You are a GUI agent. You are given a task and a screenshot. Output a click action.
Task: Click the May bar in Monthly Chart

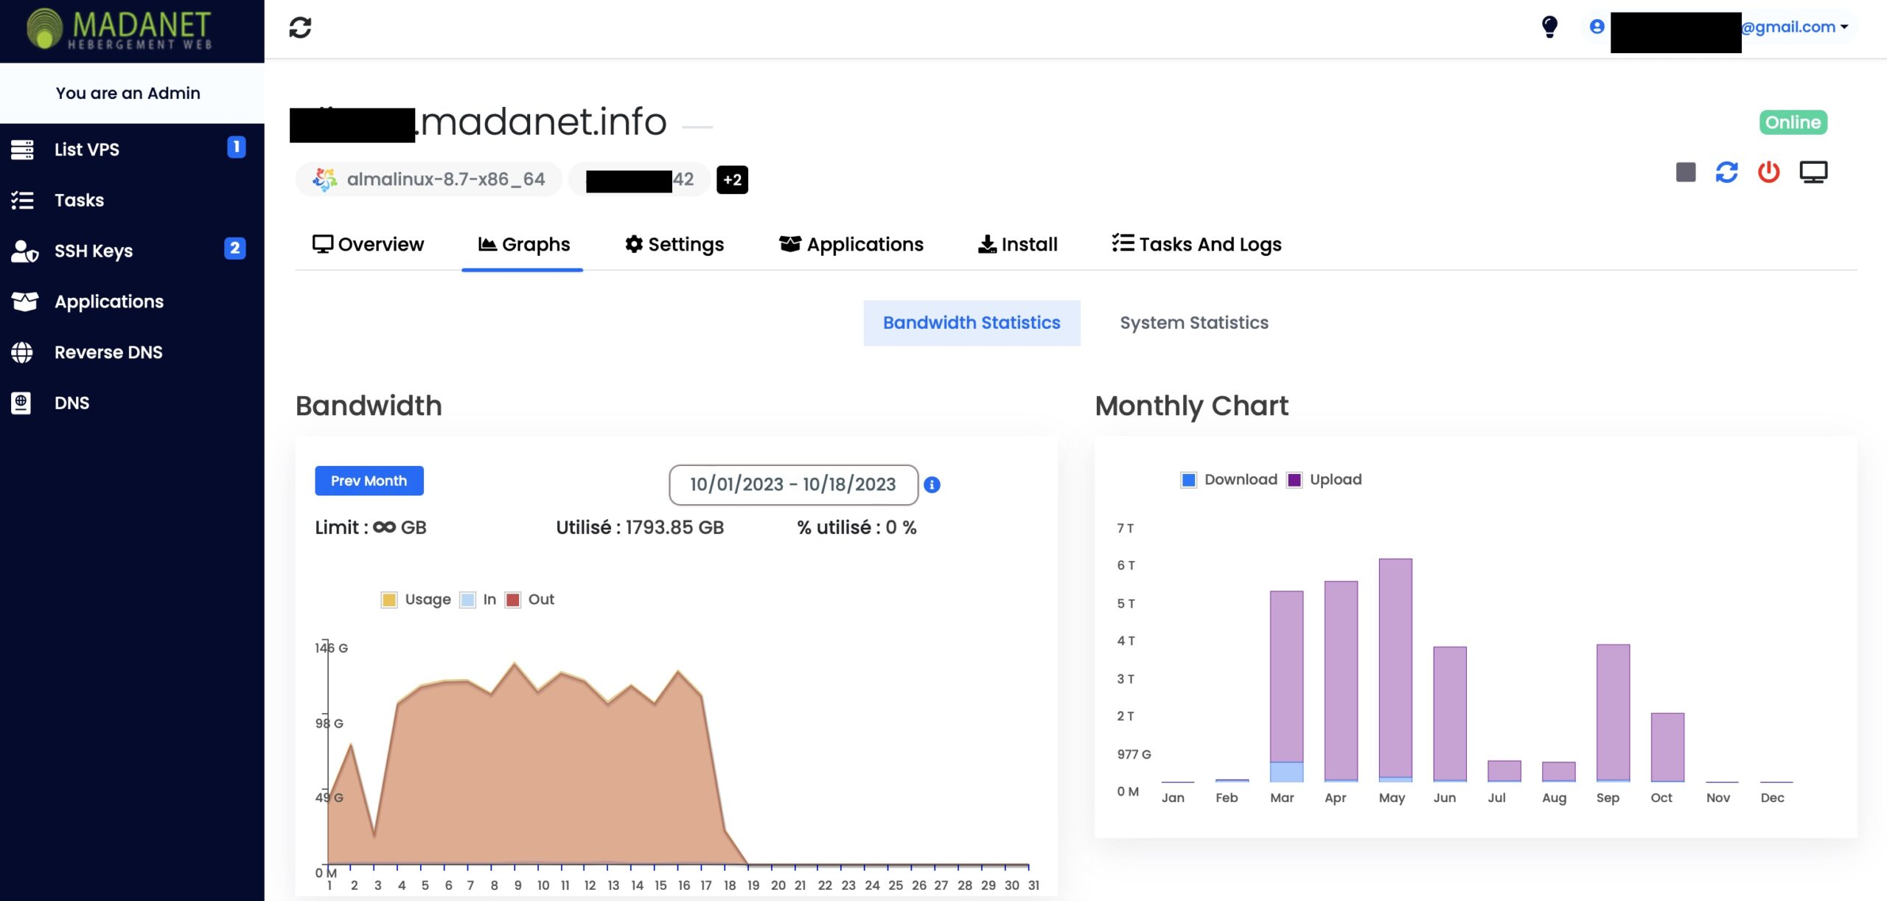coord(1395,669)
